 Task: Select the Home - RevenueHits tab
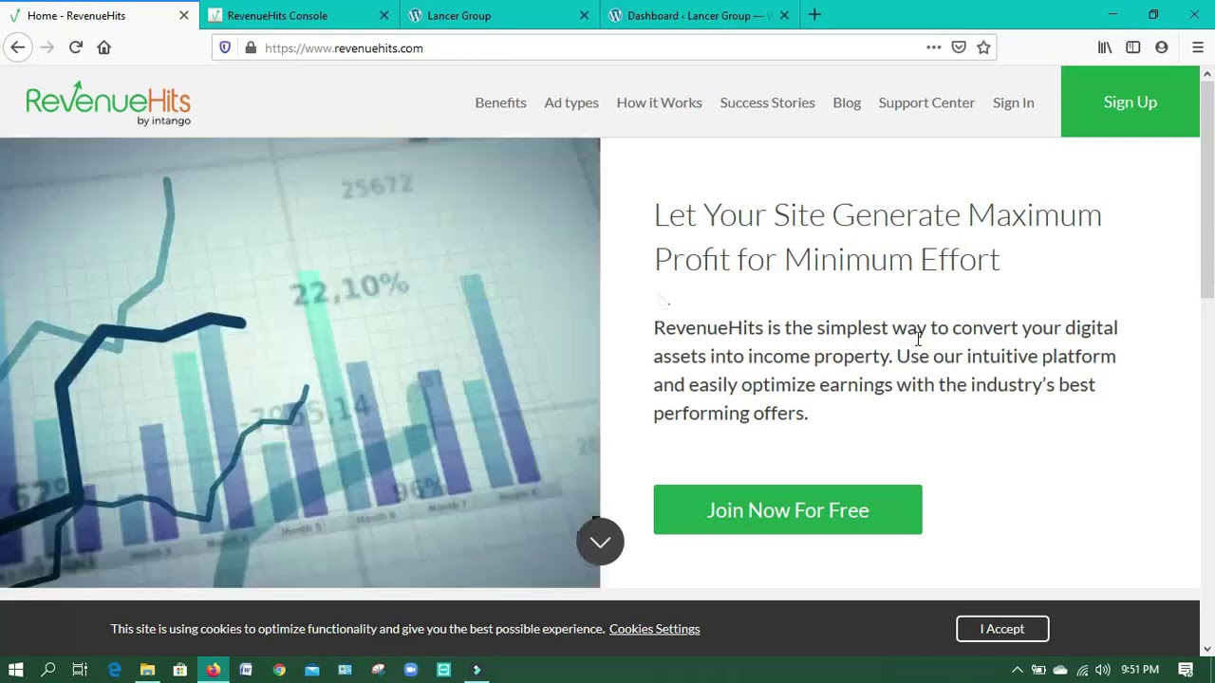tap(100, 15)
